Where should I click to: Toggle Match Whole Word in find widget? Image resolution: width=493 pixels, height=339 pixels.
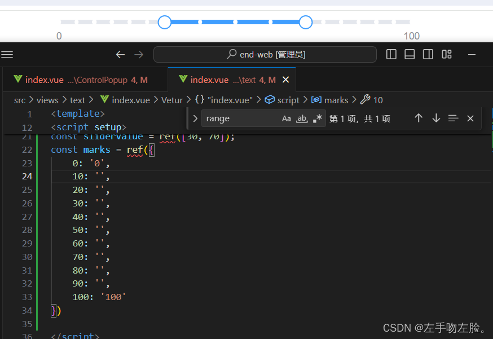click(302, 118)
